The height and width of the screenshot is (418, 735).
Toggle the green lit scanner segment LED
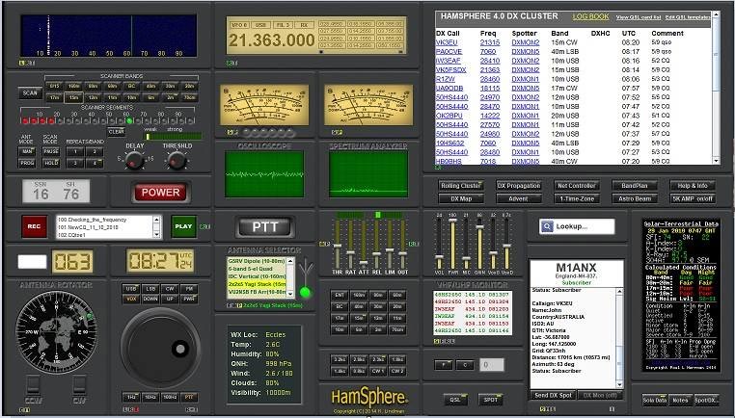[x=129, y=120]
